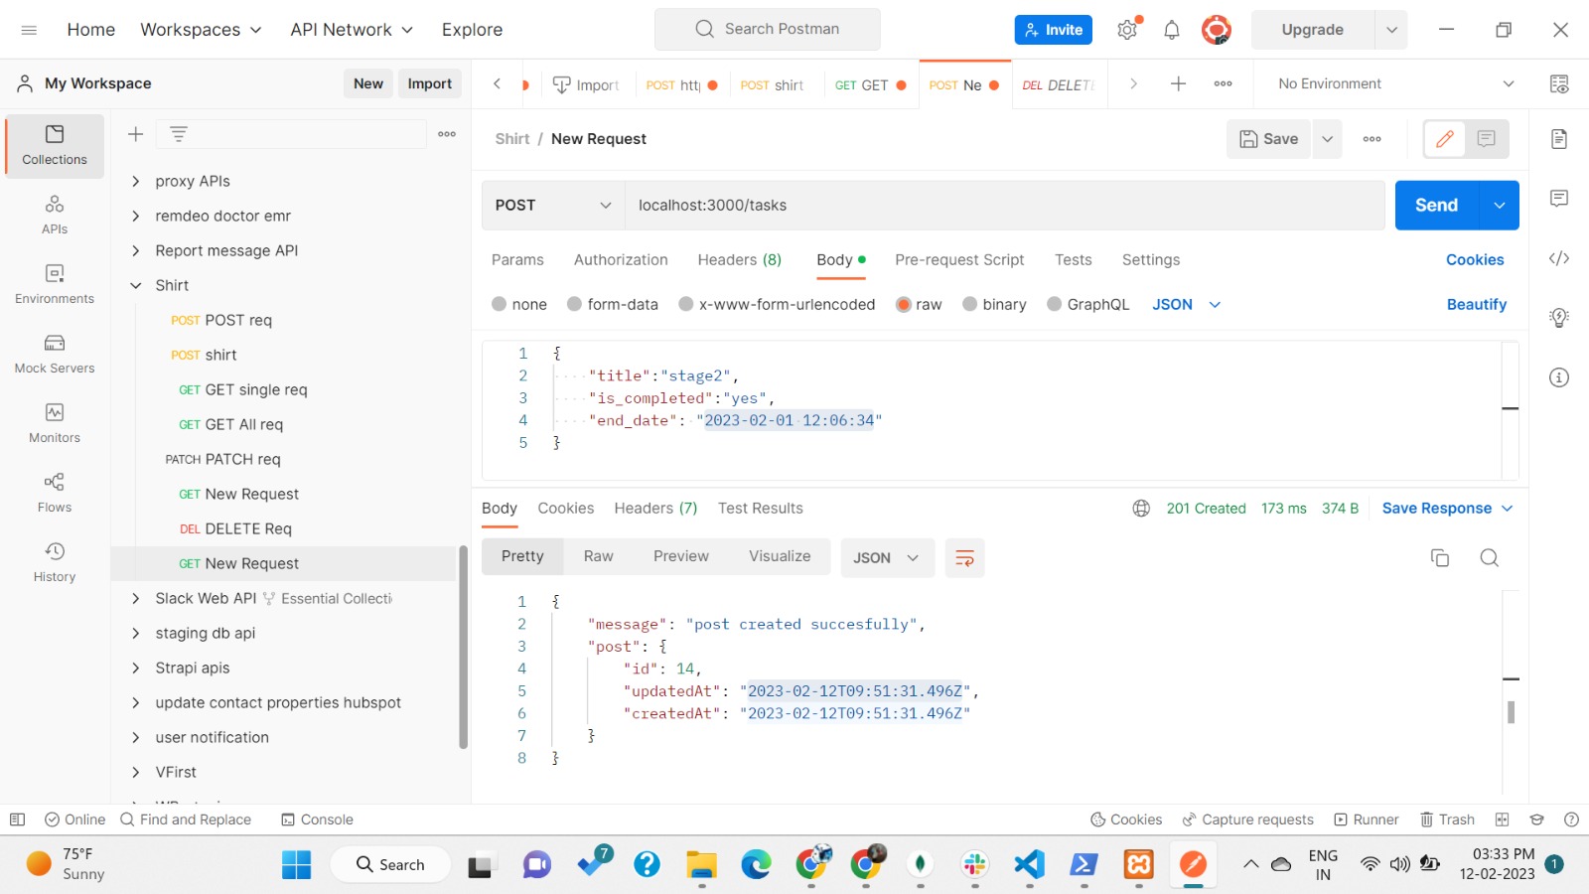Open the No Environment selector
1589x894 pixels.
tap(1394, 84)
